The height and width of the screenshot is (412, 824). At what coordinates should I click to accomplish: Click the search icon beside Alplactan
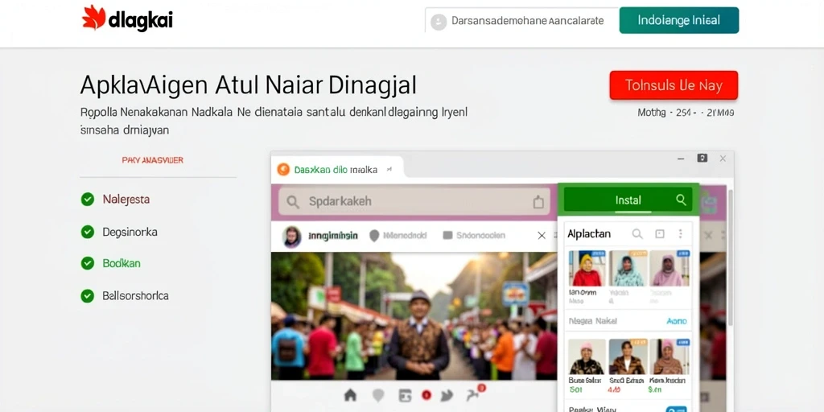637,234
